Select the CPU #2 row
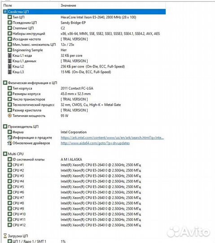This screenshot has height=243, width=215. click(x=75, y=170)
